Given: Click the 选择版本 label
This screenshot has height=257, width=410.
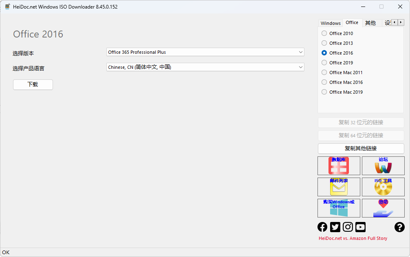Looking at the screenshot, I should coord(23,53).
